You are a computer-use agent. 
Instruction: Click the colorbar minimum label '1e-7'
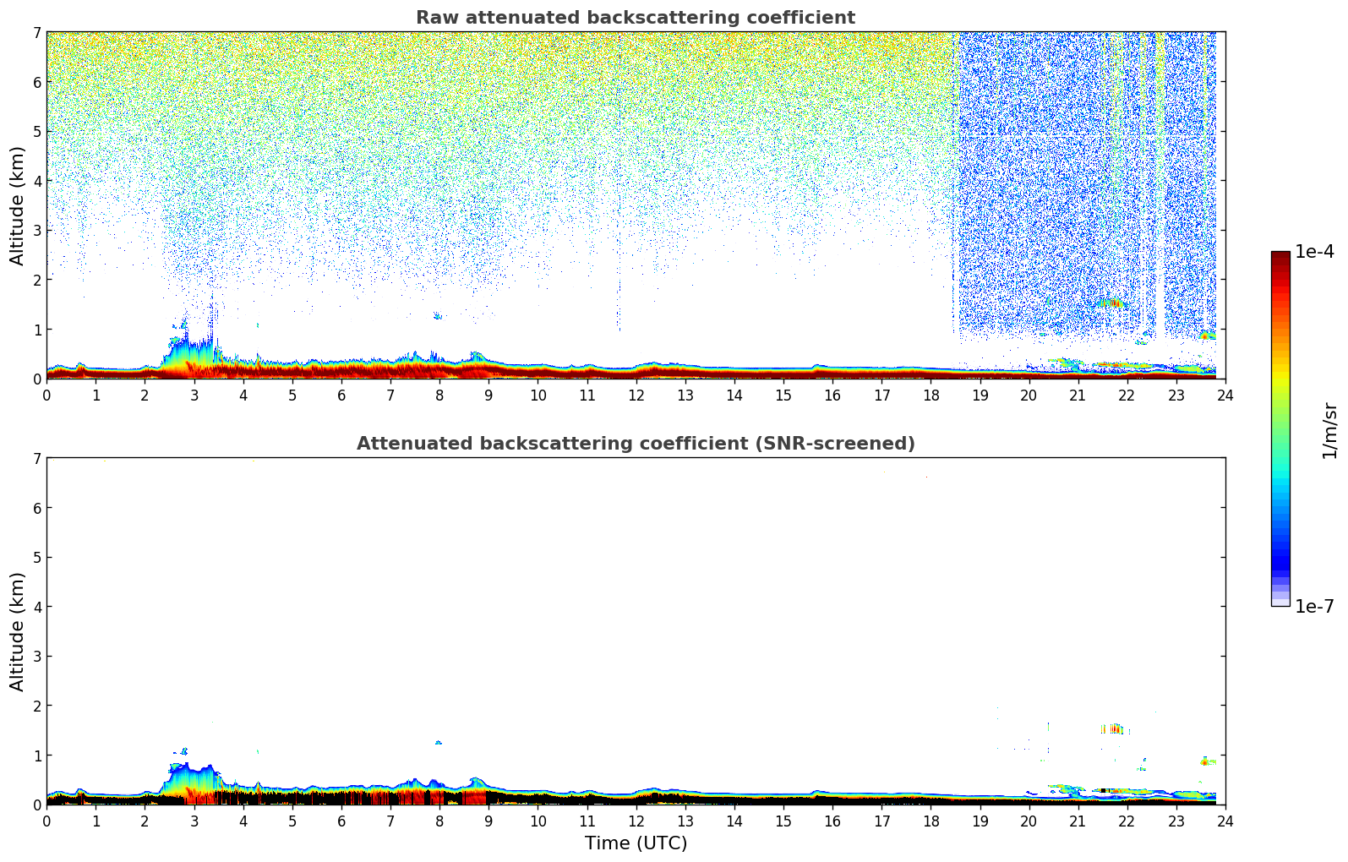pos(1315,607)
